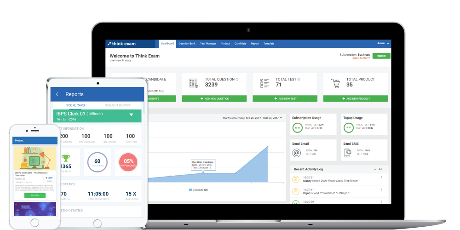The height and width of the screenshot is (230, 460).
Task: Click the Topup Usage progress ring
Action: [349, 127]
